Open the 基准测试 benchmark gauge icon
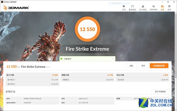 click(132, 6)
